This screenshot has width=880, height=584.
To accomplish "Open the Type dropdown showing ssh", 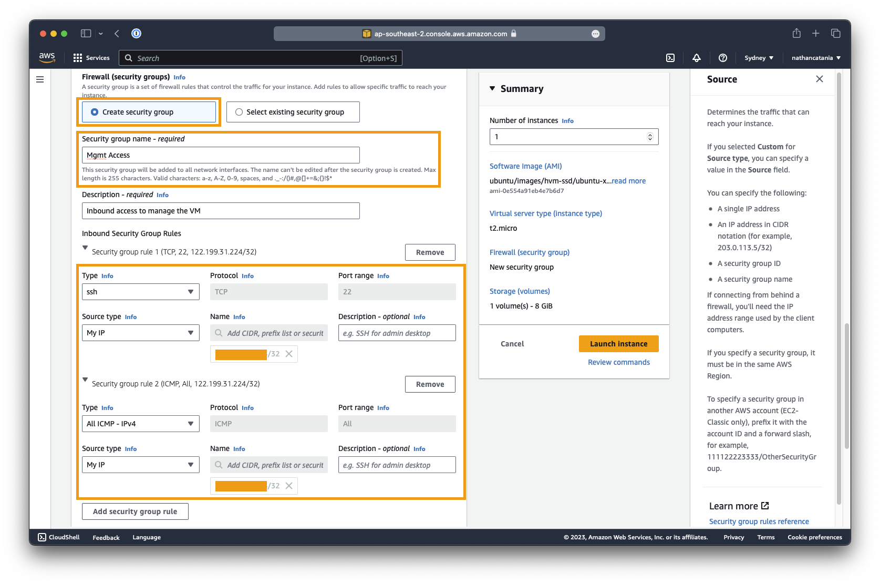I will click(140, 292).
